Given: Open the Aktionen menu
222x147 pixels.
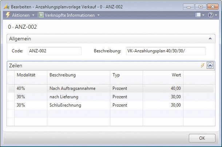Looking at the screenshot, I should [21, 15].
